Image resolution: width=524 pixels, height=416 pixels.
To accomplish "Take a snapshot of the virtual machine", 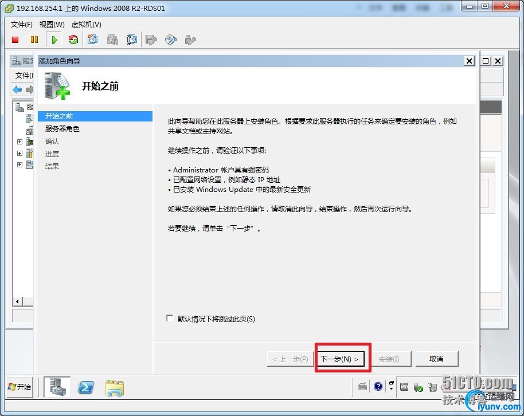I will 92,40.
